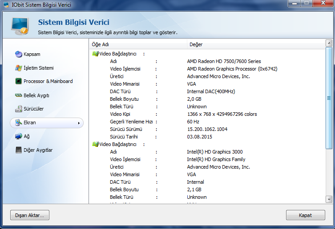Click the first Video Bağdaştırıcı adapter icon
This screenshot has height=229, width=335.
(x=95, y=54)
